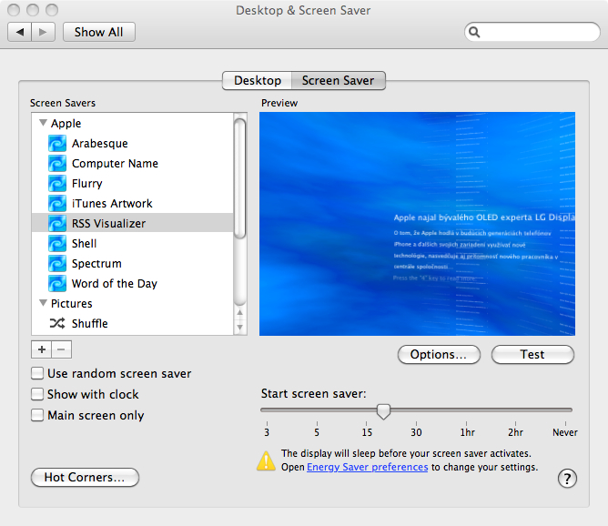Select the Shuffle pictures icon
The width and height of the screenshot is (608, 526).
pyautogui.click(x=57, y=323)
